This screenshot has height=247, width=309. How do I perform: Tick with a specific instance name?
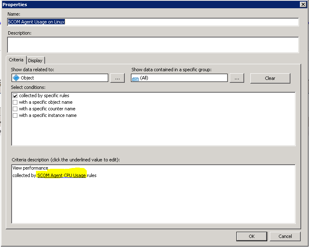(15, 115)
